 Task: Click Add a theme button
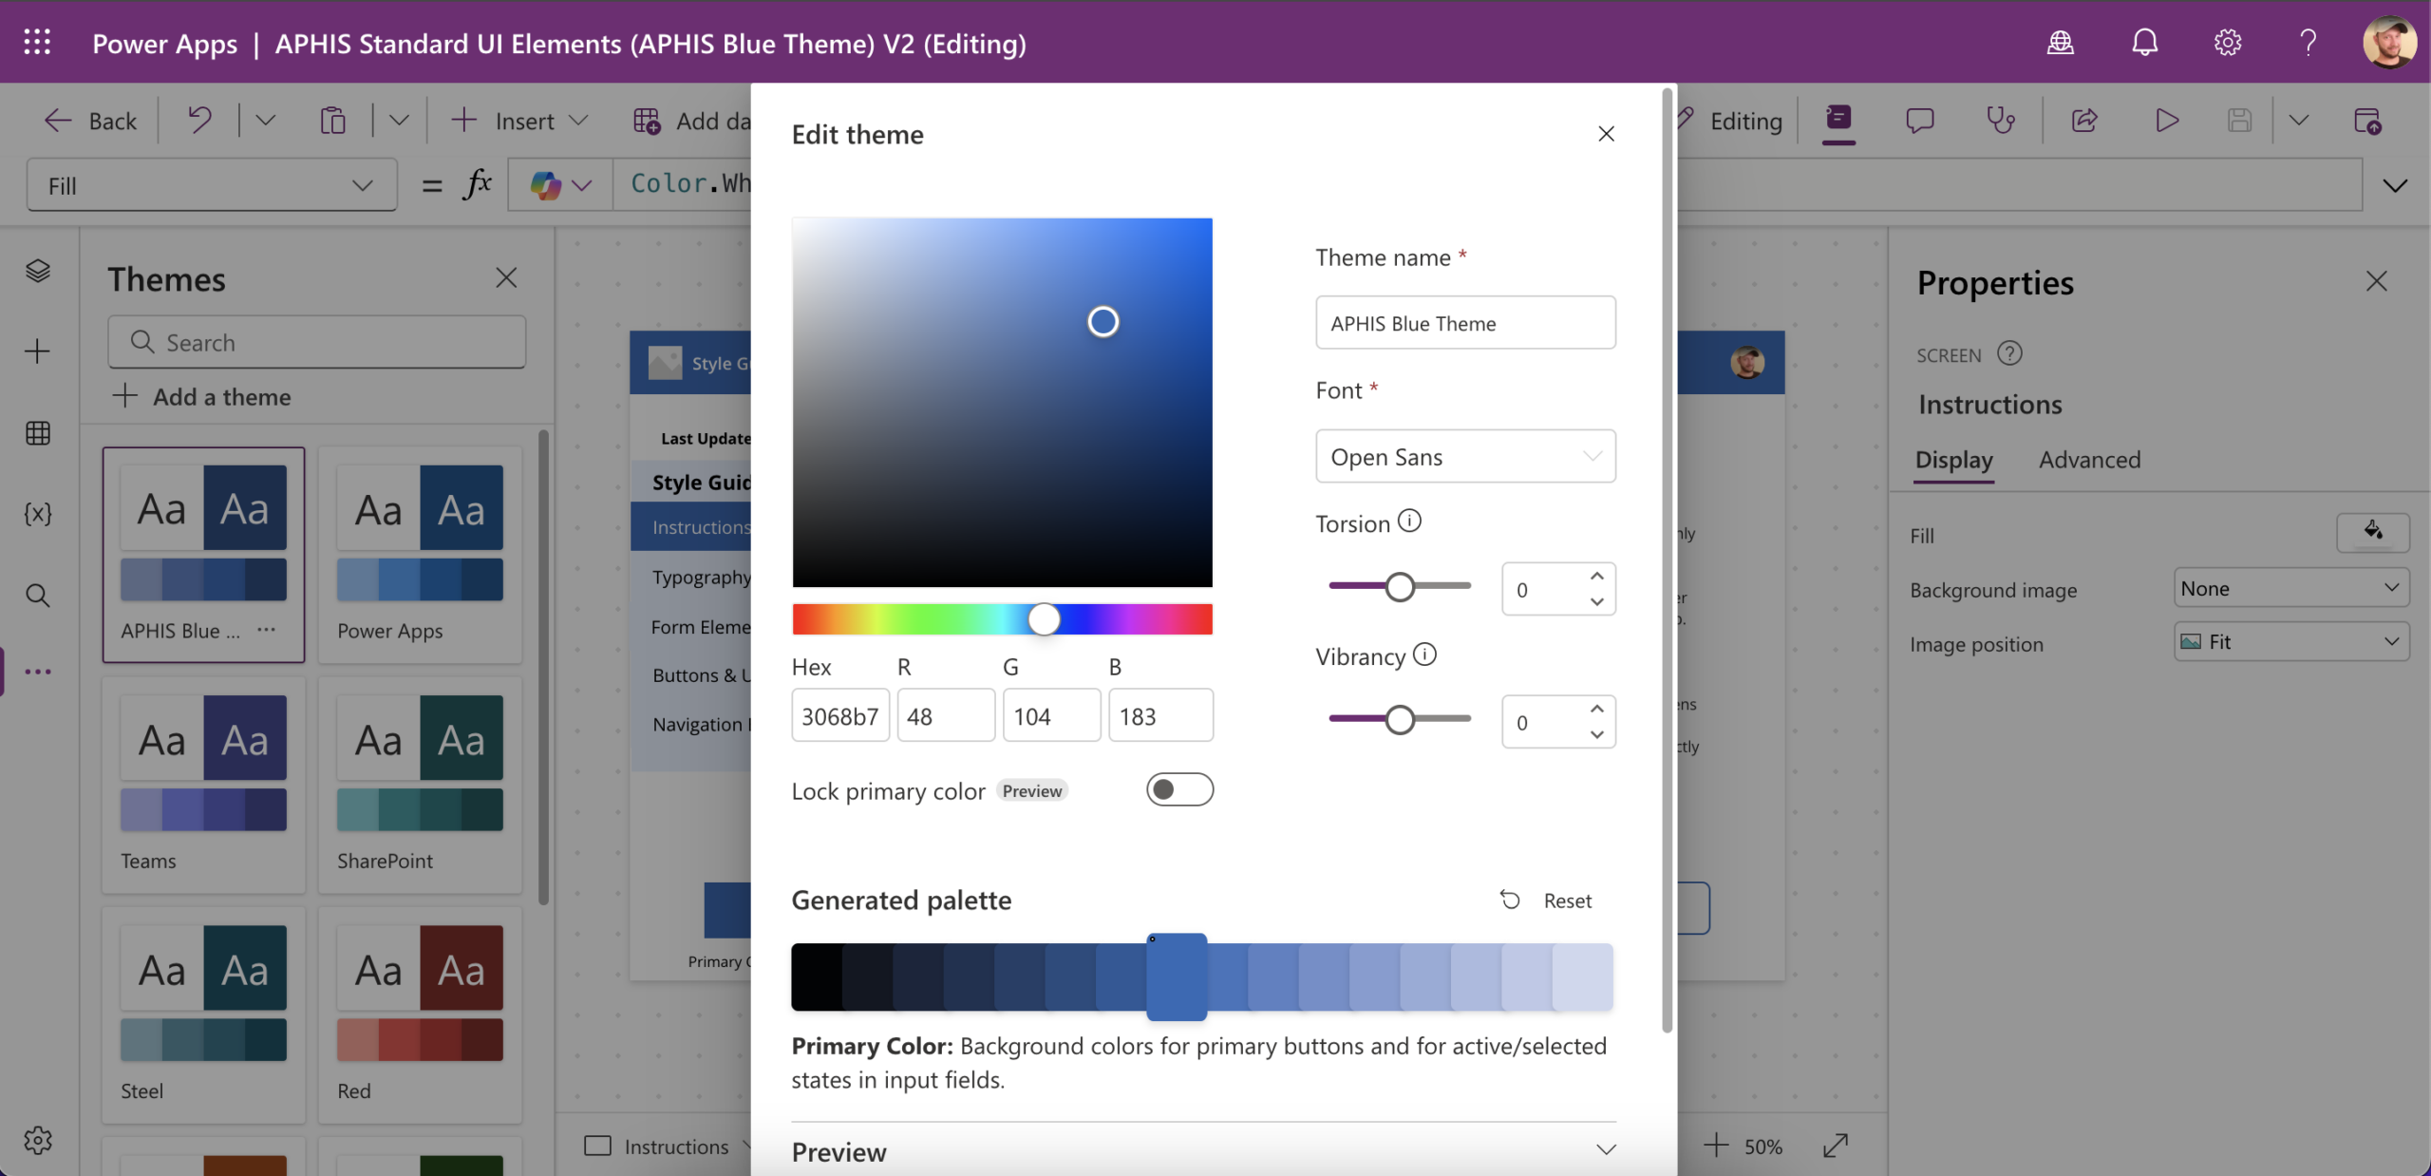(202, 397)
